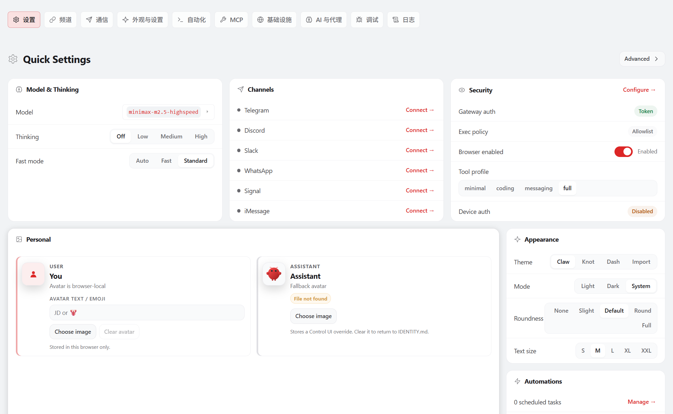673x414 pixels.
Task: Select the Knot theme
Action: click(588, 262)
